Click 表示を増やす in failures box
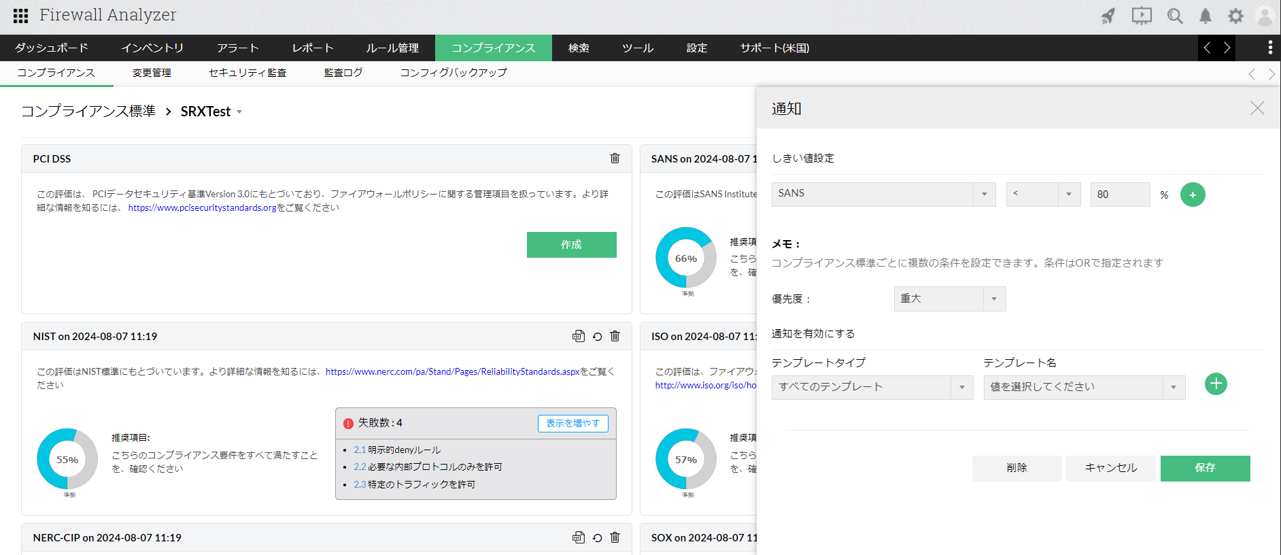The height and width of the screenshot is (555, 1281). [x=573, y=423]
